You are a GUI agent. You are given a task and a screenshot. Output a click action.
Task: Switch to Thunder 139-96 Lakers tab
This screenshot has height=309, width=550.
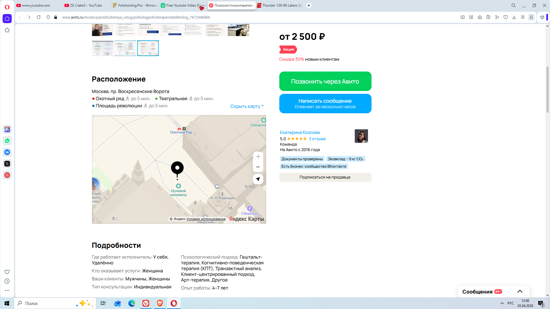coord(279,5)
